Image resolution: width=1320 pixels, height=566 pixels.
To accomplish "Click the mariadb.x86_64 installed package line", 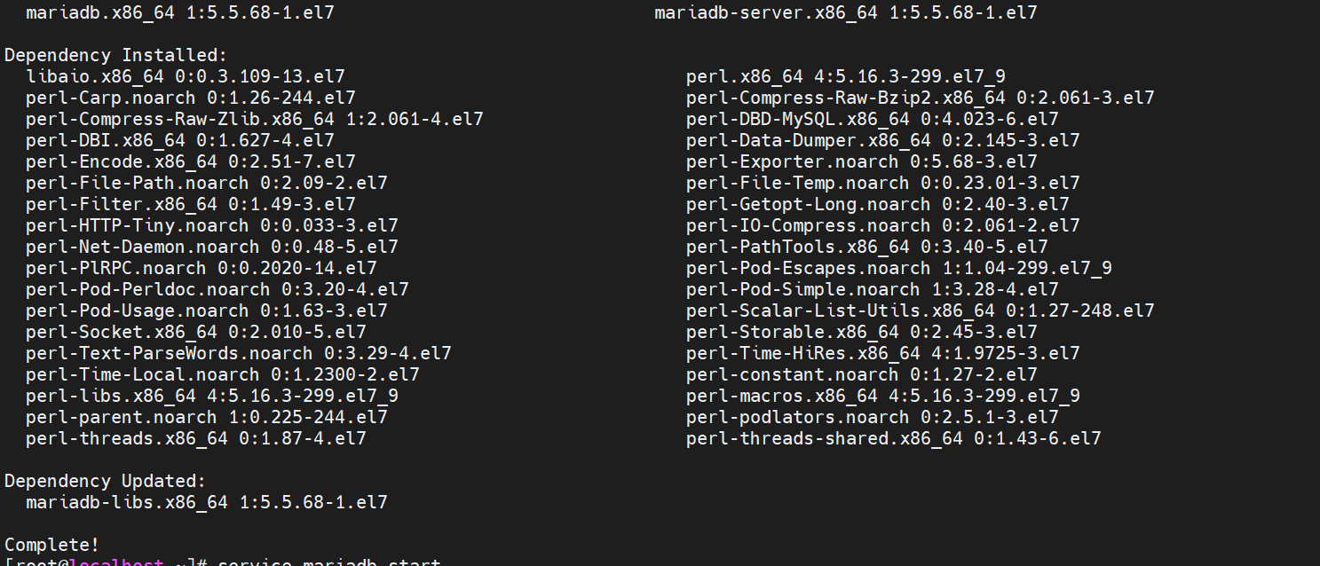I will click(x=179, y=12).
